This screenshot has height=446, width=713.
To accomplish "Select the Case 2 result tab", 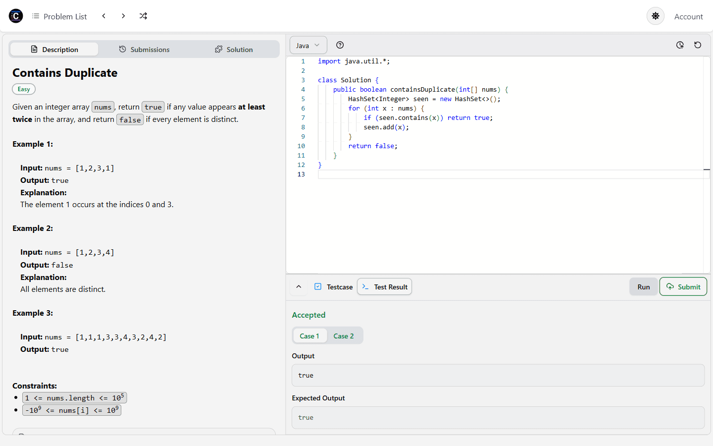I will click(344, 335).
